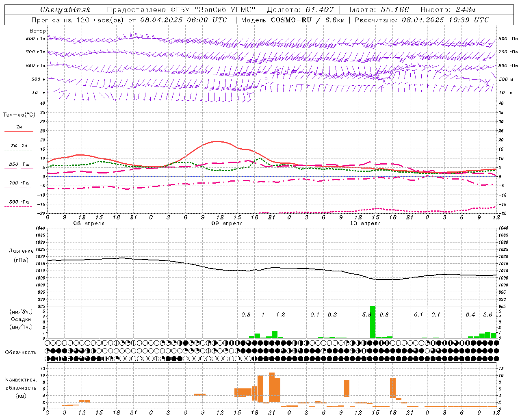Select the 'Высота: 243м' elevation text

[448, 10]
